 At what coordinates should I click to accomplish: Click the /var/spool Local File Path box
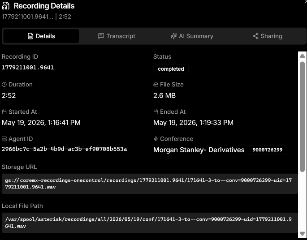pos(150,223)
